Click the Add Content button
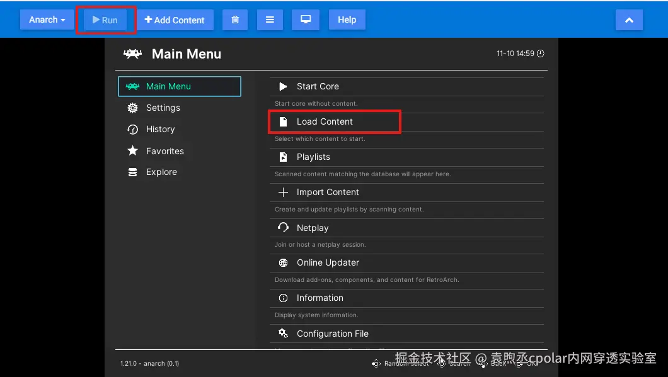Screen dimensions: 668x377 point(175,20)
